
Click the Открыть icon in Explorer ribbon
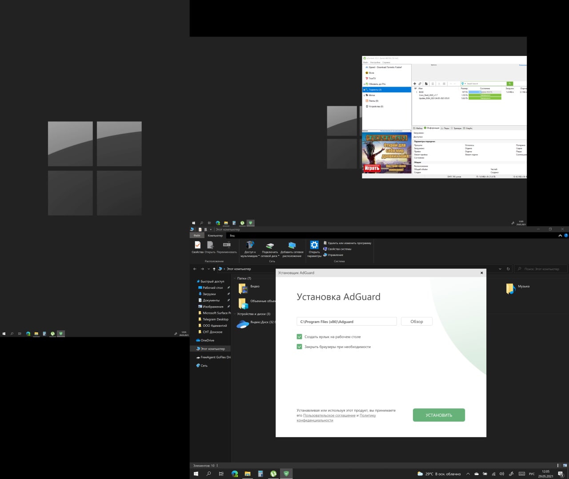[x=210, y=247]
